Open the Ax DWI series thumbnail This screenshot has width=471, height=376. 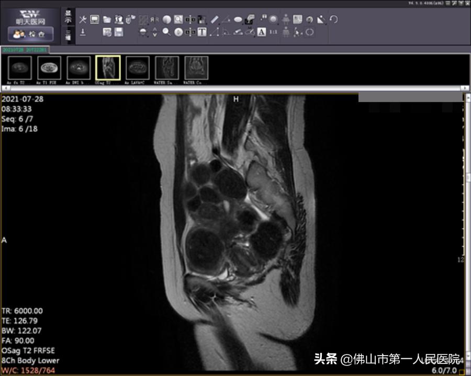78,68
